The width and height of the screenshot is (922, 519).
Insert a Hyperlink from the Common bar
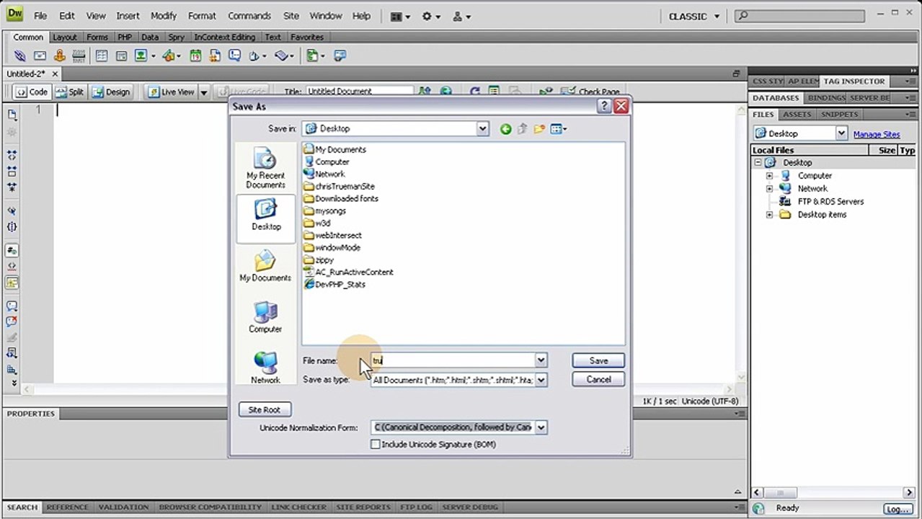tap(20, 56)
